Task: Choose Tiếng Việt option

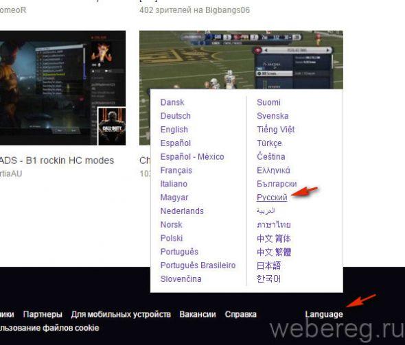Action: (x=275, y=129)
